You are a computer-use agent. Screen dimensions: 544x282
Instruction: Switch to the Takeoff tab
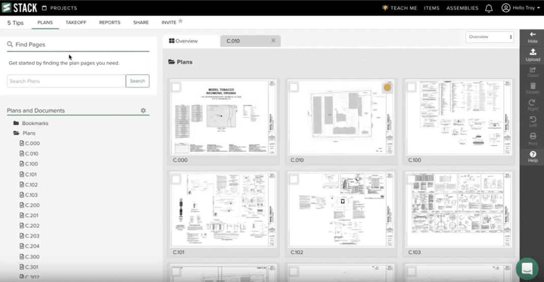pos(76,22)
